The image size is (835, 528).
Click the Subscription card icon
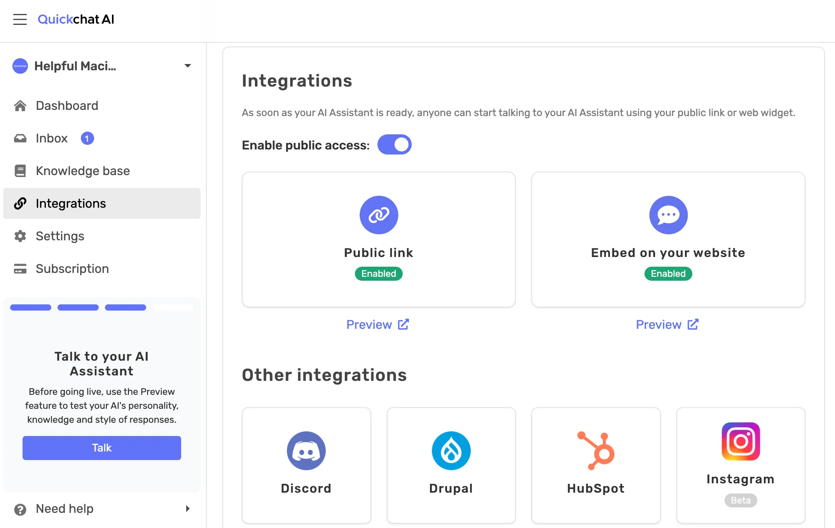(20, 269)
